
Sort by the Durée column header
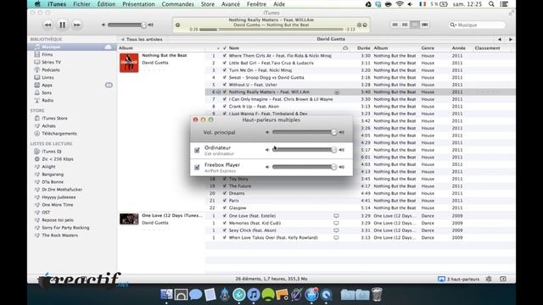(x=364, y=48)
